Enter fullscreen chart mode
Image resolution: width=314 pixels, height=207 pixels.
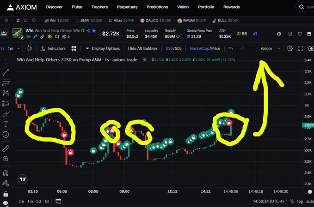[301, 48]
